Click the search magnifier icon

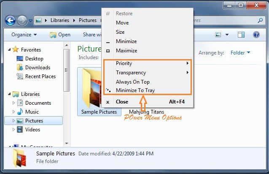[x=260, y=20]
